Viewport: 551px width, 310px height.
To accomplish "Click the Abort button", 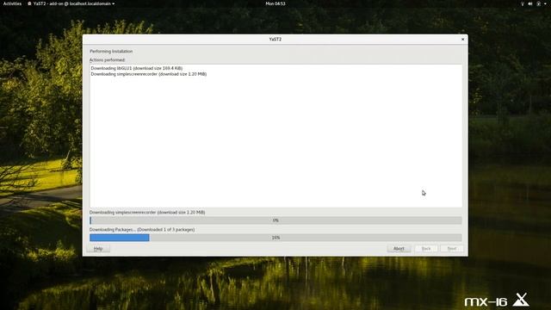I will point(399,249).
